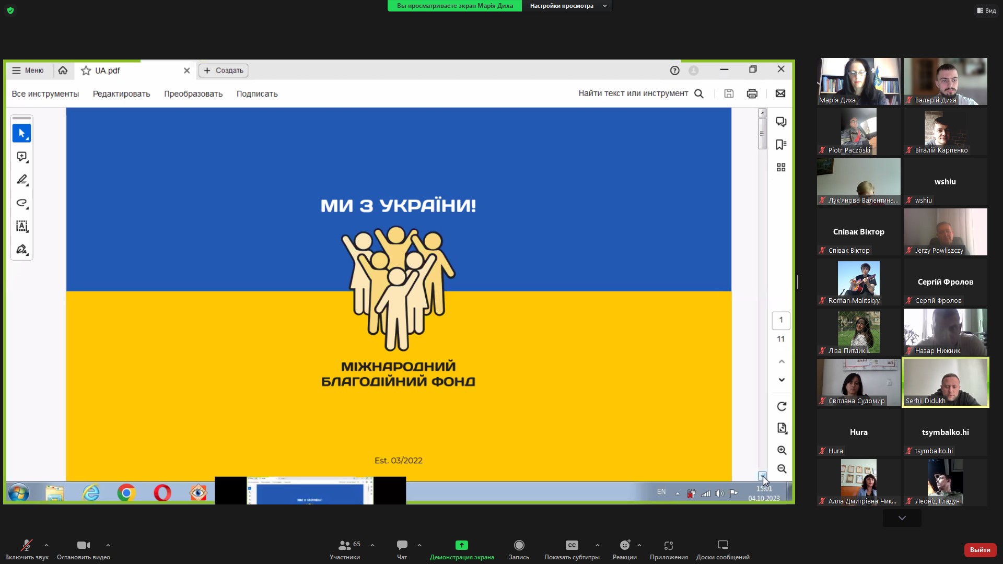Expand more participants chevron below gallery
The width and height of the screenshot is (1003, 564).
(902, 518)
